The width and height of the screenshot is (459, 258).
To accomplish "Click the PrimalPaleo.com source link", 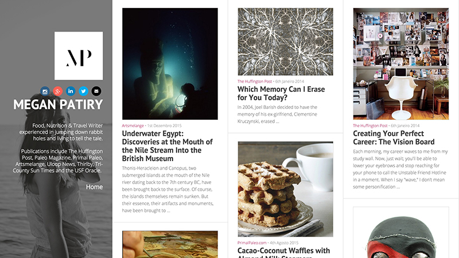I will (252, 243).
